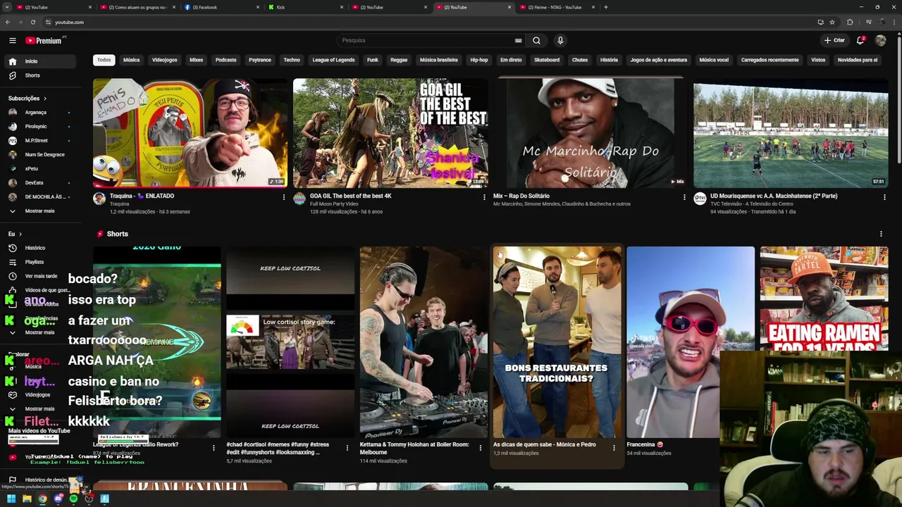Screen dimensions: 902x507
Task: Open the on-screen keyboard icon in search
Action: (519, 40)
